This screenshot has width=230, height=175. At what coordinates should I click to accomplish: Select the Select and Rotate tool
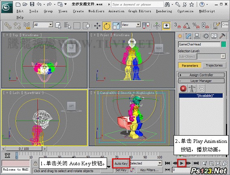pyautogui.click(x=107, y=26)
